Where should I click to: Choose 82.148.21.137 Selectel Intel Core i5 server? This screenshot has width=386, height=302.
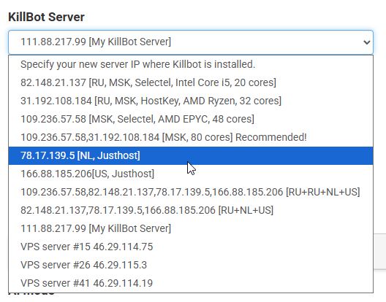(x=191, y=82)
